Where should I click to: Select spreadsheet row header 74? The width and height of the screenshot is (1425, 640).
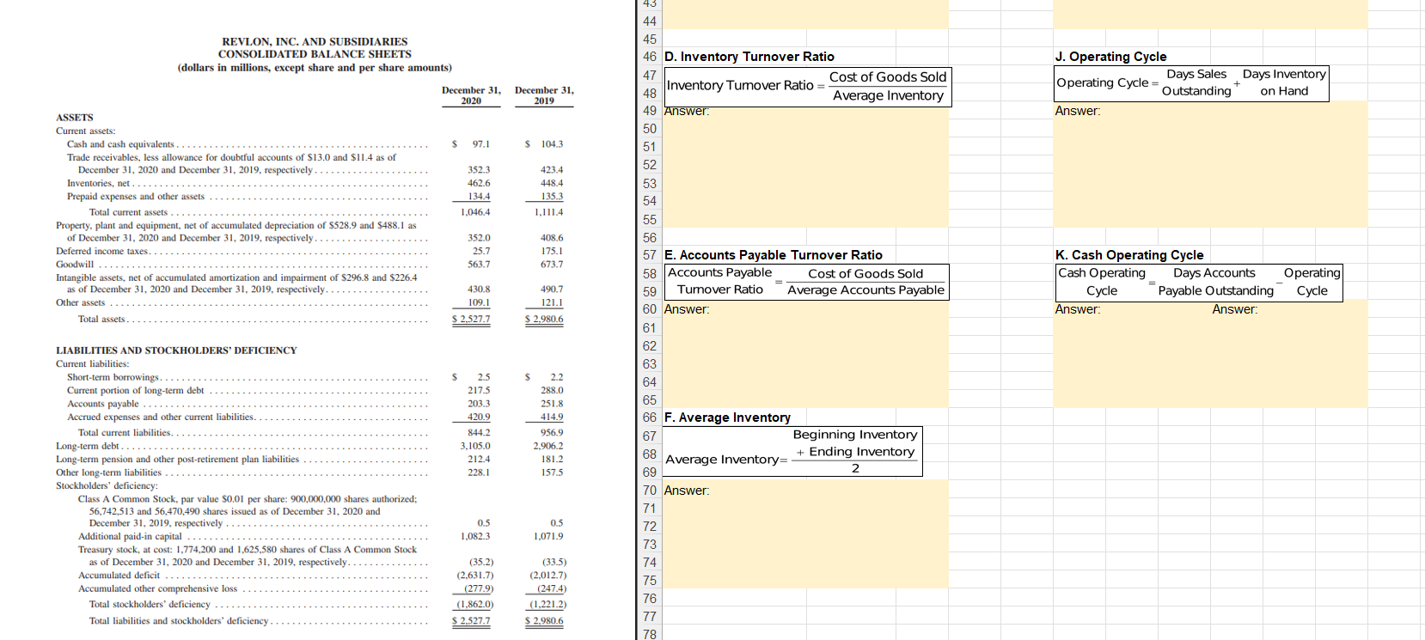click(649, 563)
